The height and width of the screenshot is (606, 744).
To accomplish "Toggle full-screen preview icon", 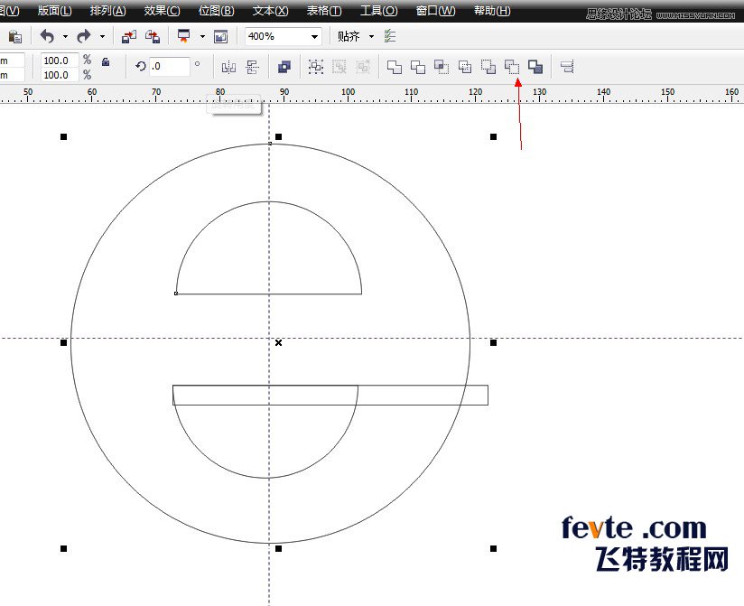I will tap(186, 36).
